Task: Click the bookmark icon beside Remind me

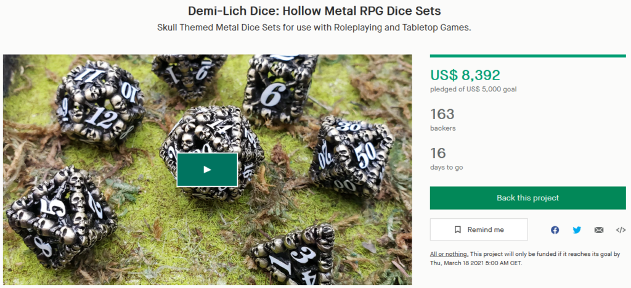Action: 458,229
